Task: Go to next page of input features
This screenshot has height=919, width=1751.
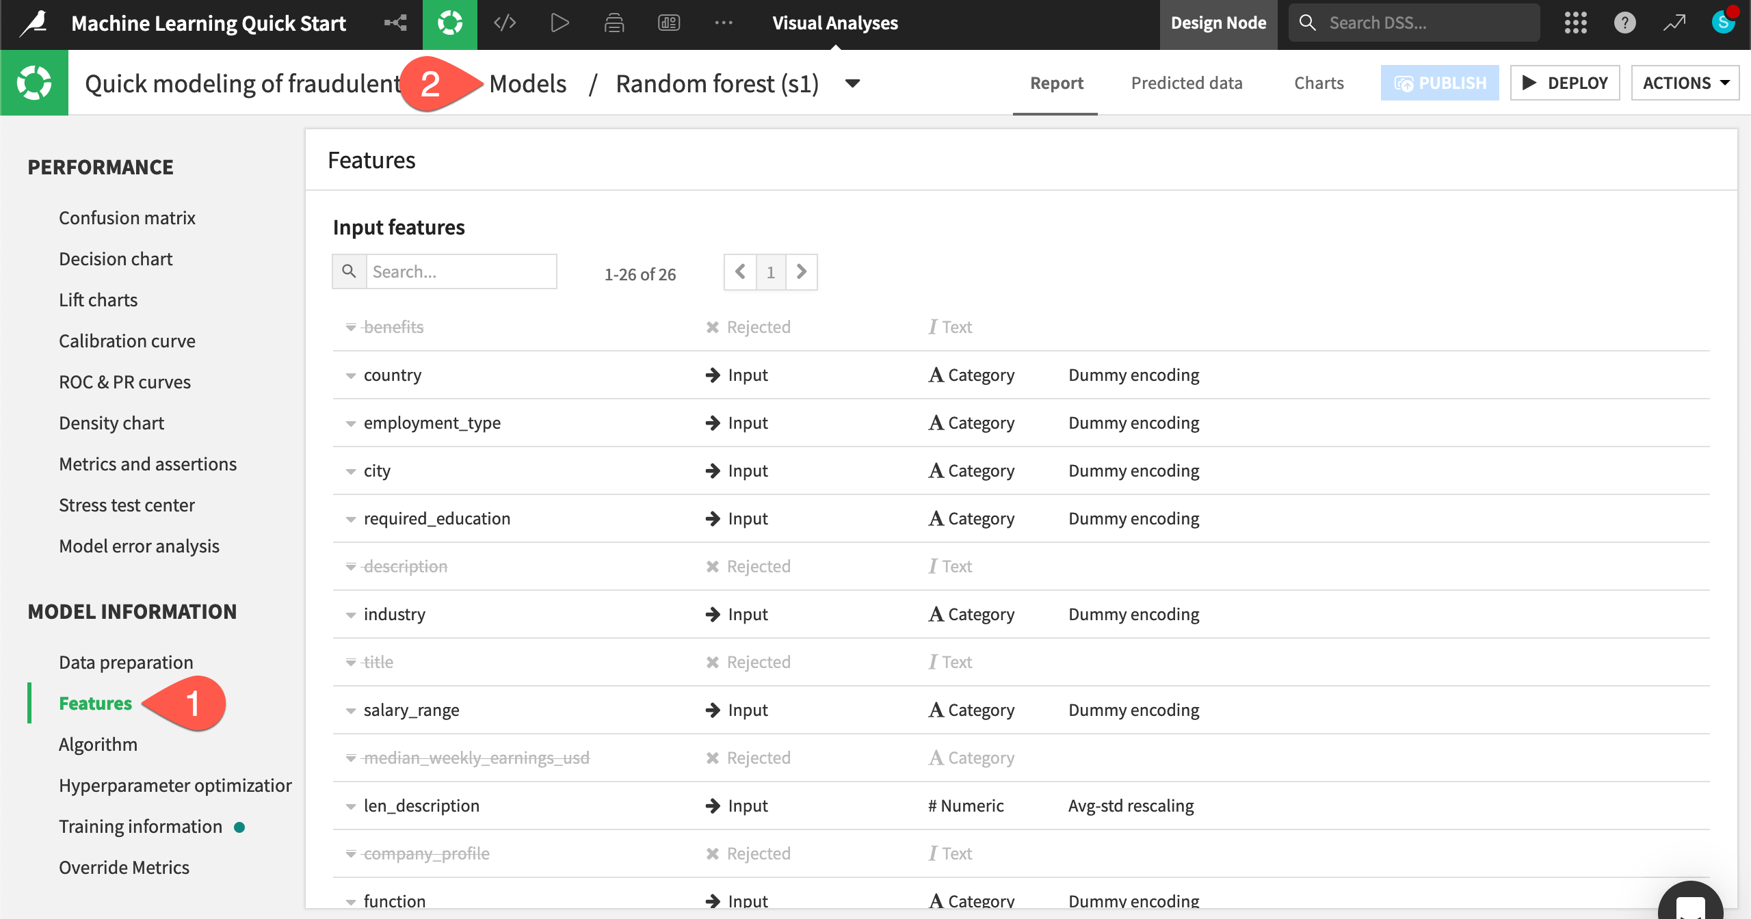Action: coord(802,271)
